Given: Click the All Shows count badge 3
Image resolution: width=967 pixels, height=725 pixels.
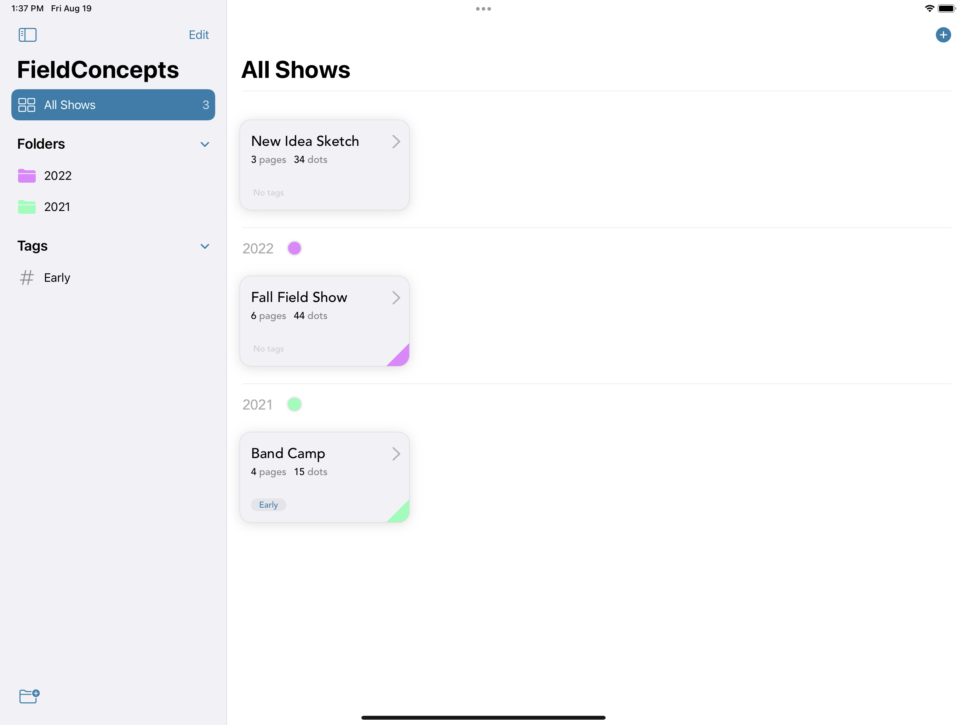Looking at the screenshot, I should (x=205, y=105).
